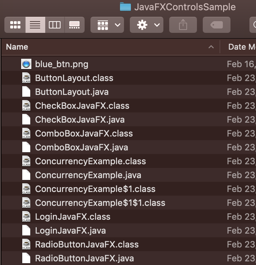This screenshot has height=265, width=256.
Task: Select the ComboBoxJavaFX.java file name
Action: click(82, 147)
